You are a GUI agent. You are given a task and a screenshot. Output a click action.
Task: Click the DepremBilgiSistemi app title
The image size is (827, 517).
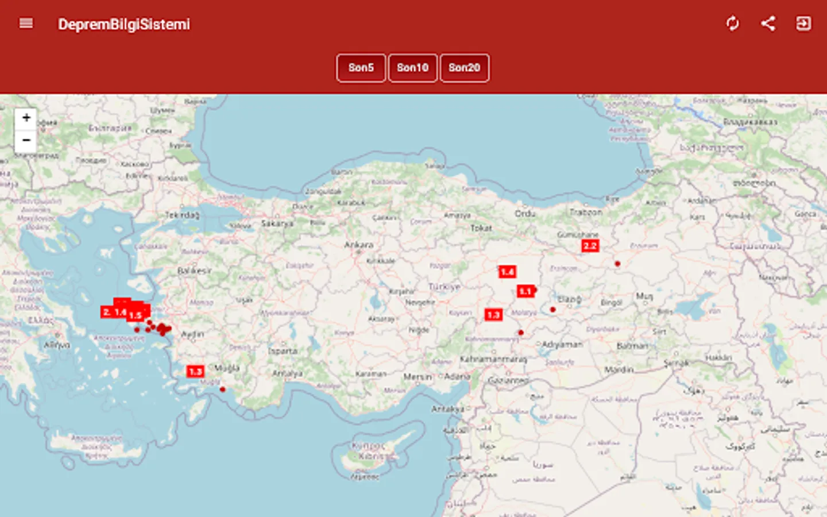click(x=124, y=24)
